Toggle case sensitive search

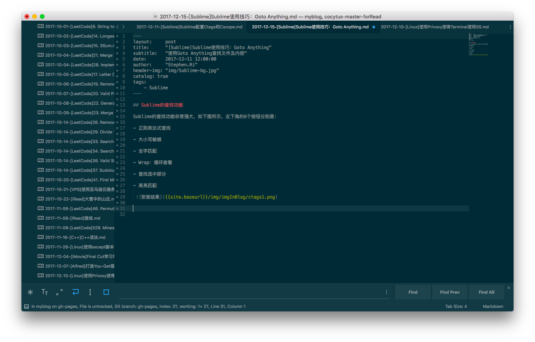coord(45,292)
